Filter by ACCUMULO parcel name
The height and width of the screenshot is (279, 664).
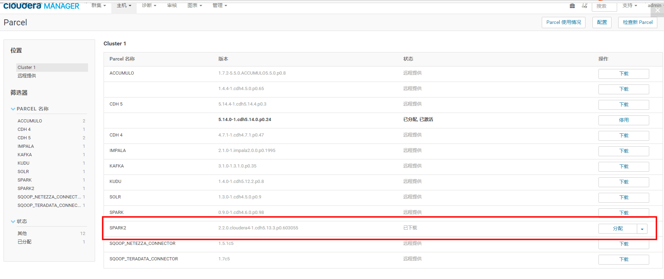[x=30, y=121]
